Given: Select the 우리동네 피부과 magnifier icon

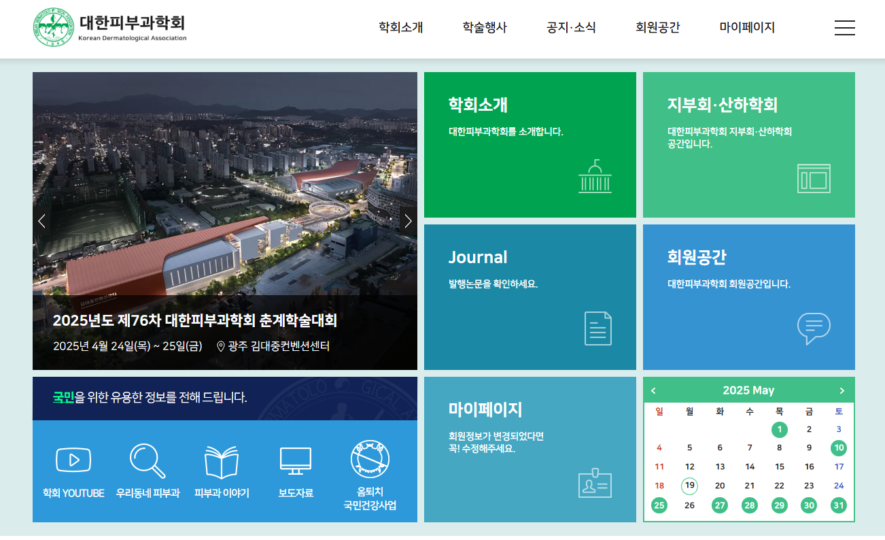Looking at the screenshot, I should [x=146, y=459].
